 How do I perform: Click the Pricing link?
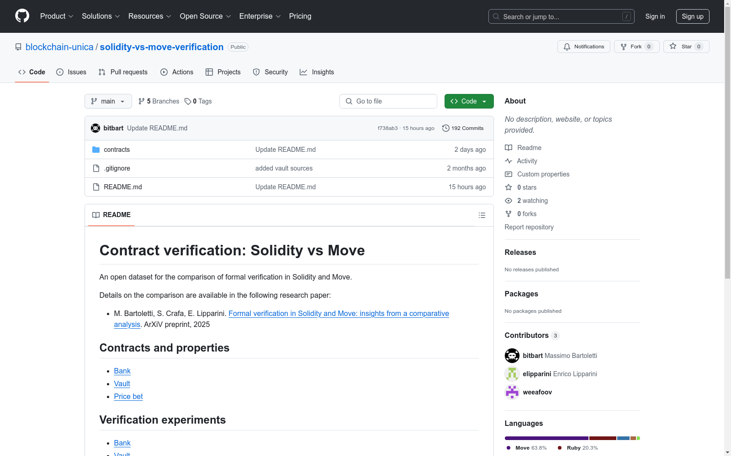click(300, 16)
